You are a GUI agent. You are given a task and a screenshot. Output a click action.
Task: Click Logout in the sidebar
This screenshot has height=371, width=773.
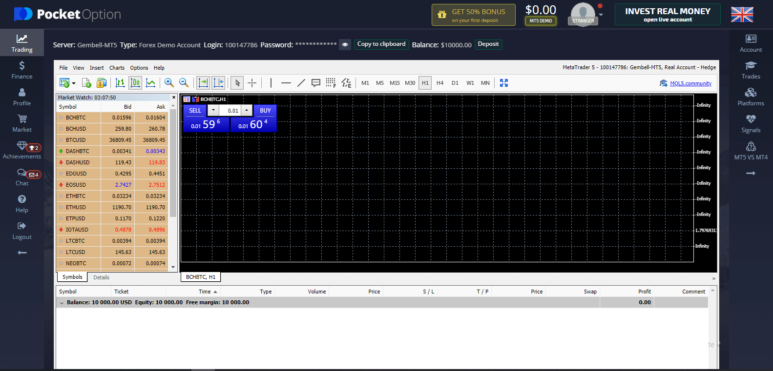[22, 231]
